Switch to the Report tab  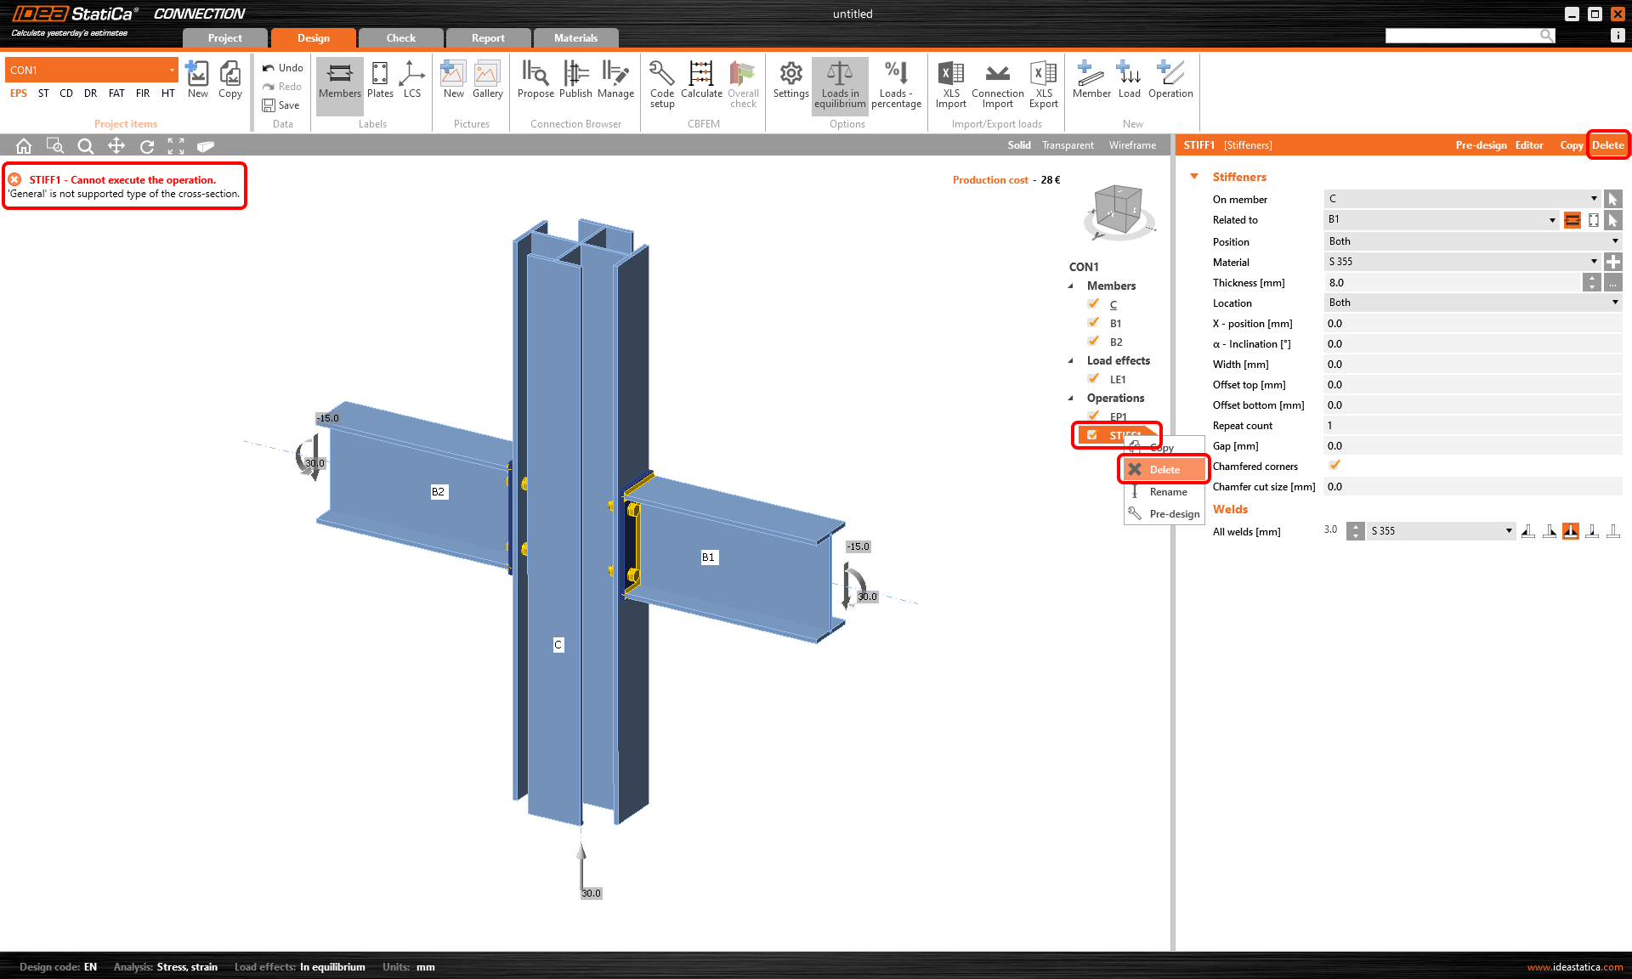(488, 37)
